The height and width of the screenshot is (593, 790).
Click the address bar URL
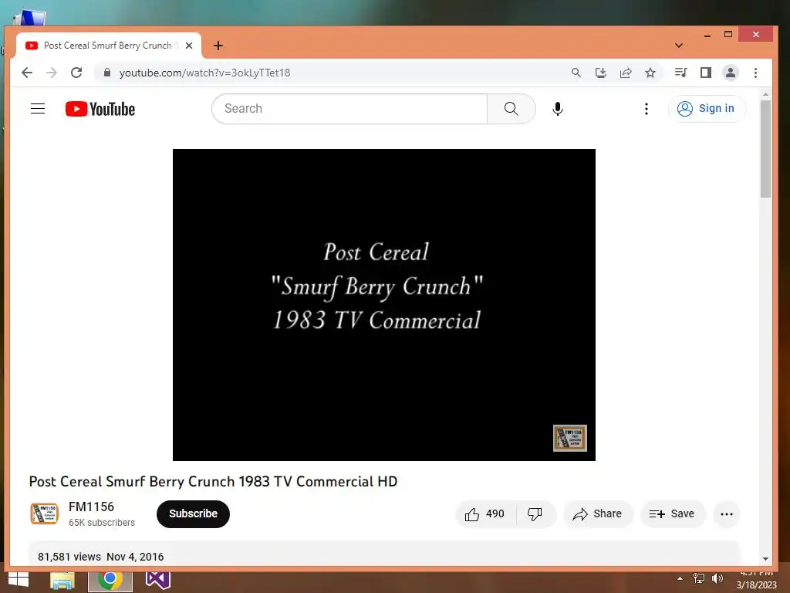(x=204, y=73)
